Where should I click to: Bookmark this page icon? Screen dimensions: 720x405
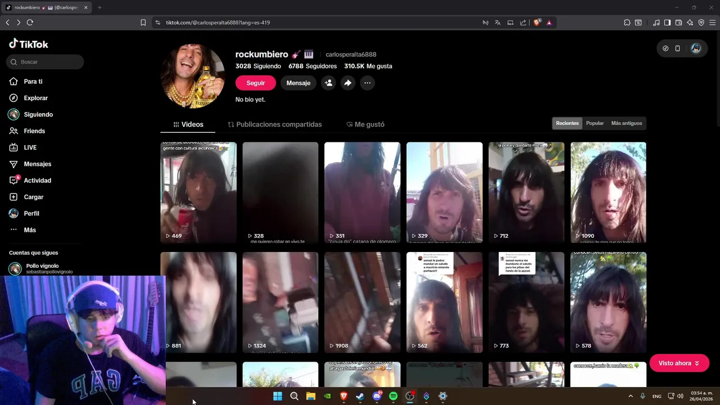click(143, 22)
